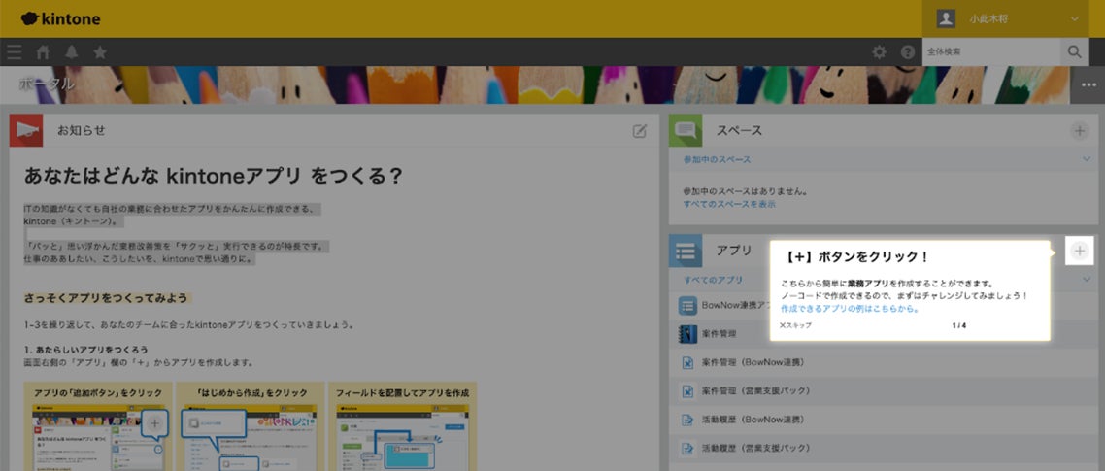Open the settings gear icon
1105x471 pixels.
[x=879, y=52]
